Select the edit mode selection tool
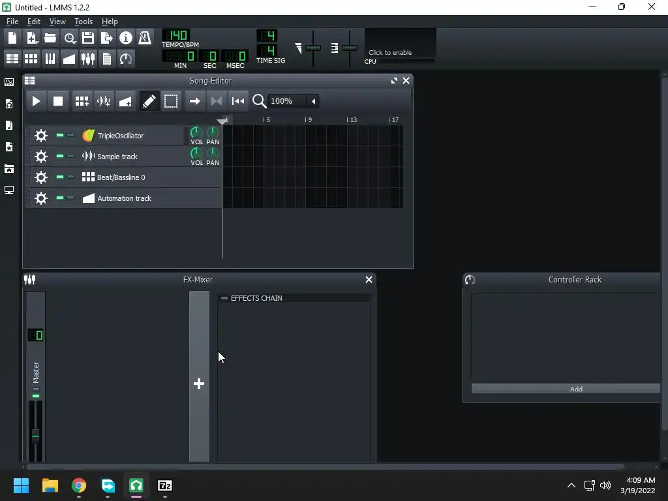 [x=171, y=101]
